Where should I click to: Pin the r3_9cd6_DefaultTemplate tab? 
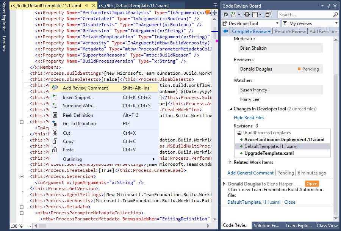point(87,6)
